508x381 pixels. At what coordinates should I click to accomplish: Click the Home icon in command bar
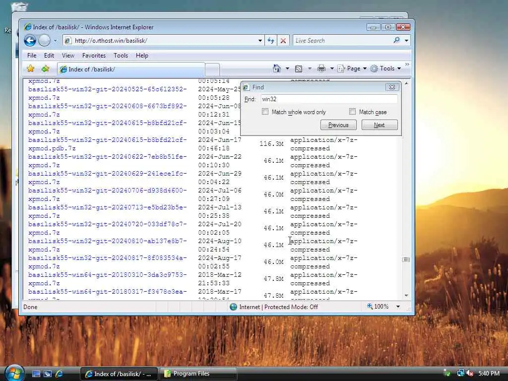pos(276,68)
